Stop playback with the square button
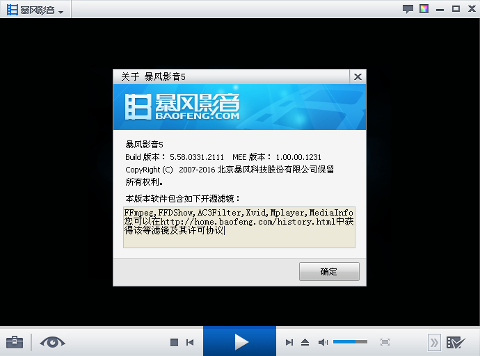480x356 pixels. coord(174,342)
